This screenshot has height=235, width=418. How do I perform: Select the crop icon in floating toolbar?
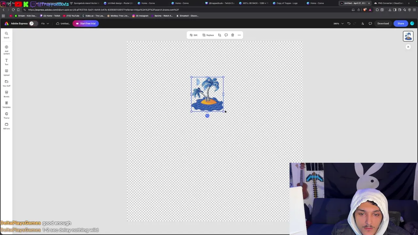click(219, 35)
